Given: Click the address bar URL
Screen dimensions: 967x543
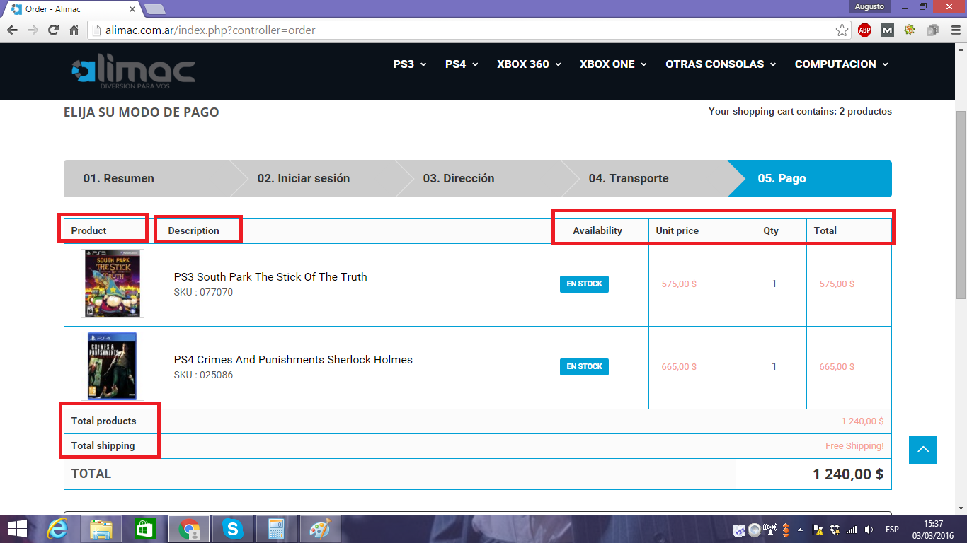Looking at the screenshot, I should coord(211,30).
